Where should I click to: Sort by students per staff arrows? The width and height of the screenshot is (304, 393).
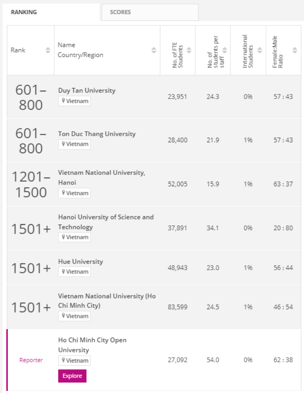coord(225,50)
